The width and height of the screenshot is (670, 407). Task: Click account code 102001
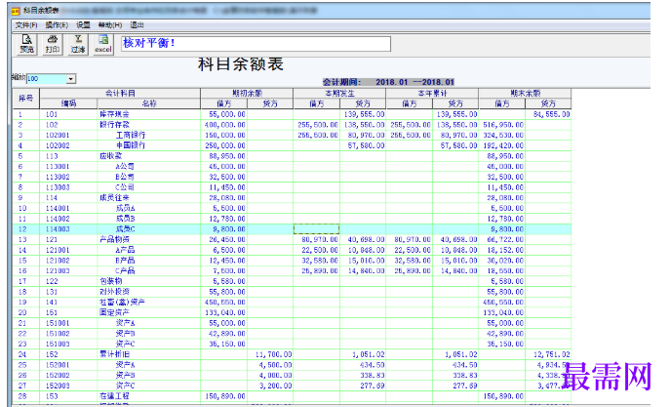[x=58, y=135]
